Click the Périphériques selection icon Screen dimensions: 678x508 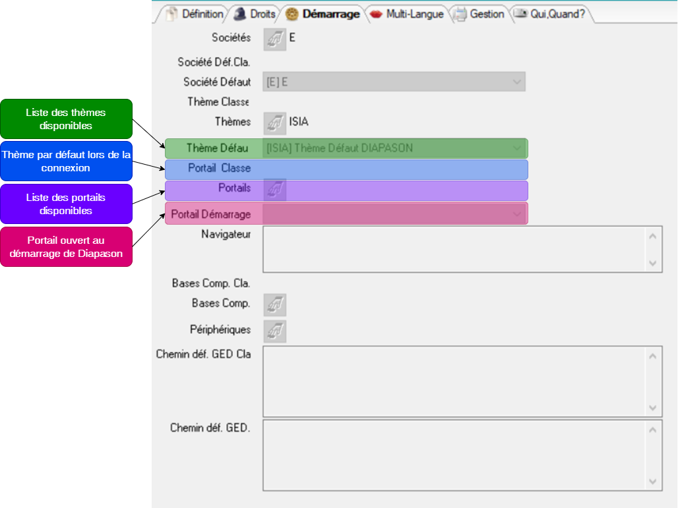pos(274,331)
